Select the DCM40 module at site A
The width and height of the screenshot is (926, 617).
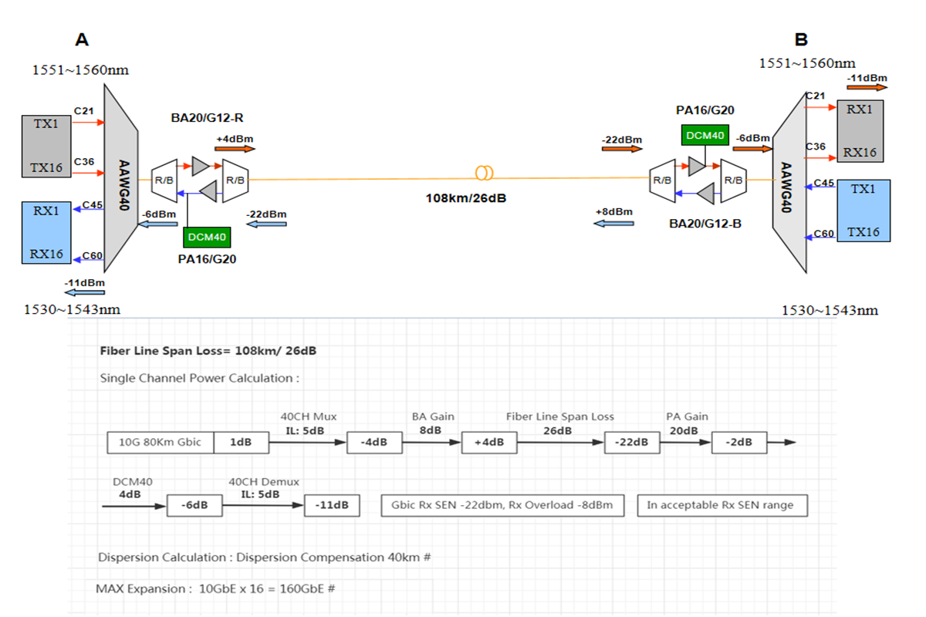point(207,238)
